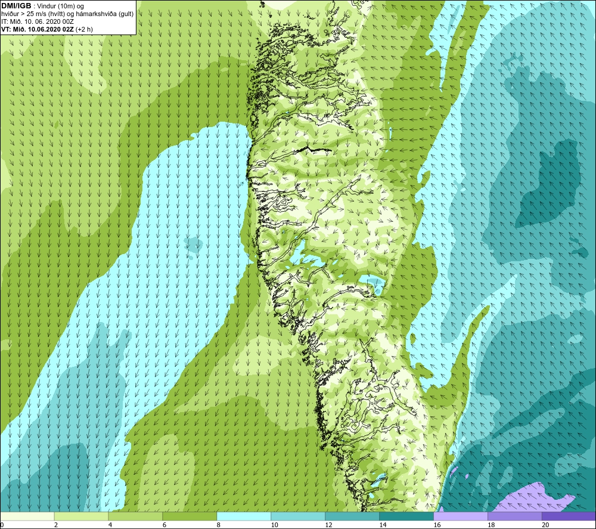Screen dimensions: 596x529
Task: Click the 8-10 m/s light cyan legend swatch
Action: click(x=244, y=516)
